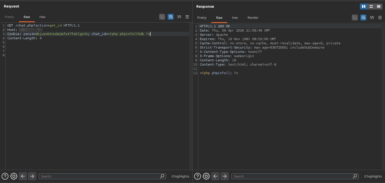385x183 pixels.
Task: Open help icon below Response panel
Action: [x=197, y=176]
